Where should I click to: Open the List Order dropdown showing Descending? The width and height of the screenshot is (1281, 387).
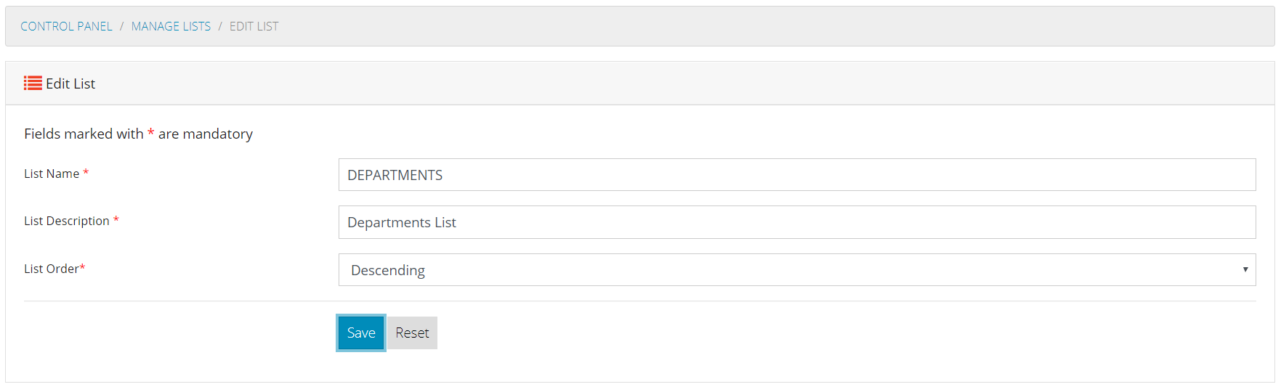(x=797, y=270)
